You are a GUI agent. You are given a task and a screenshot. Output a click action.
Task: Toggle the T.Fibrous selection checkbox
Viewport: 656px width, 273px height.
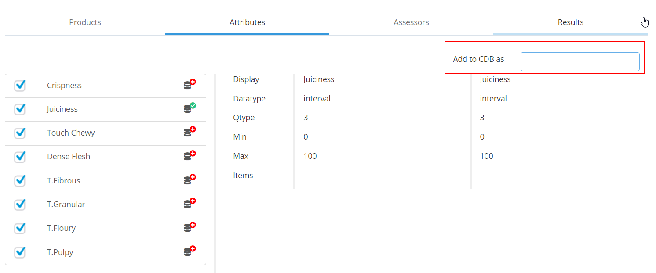(20, 180)
